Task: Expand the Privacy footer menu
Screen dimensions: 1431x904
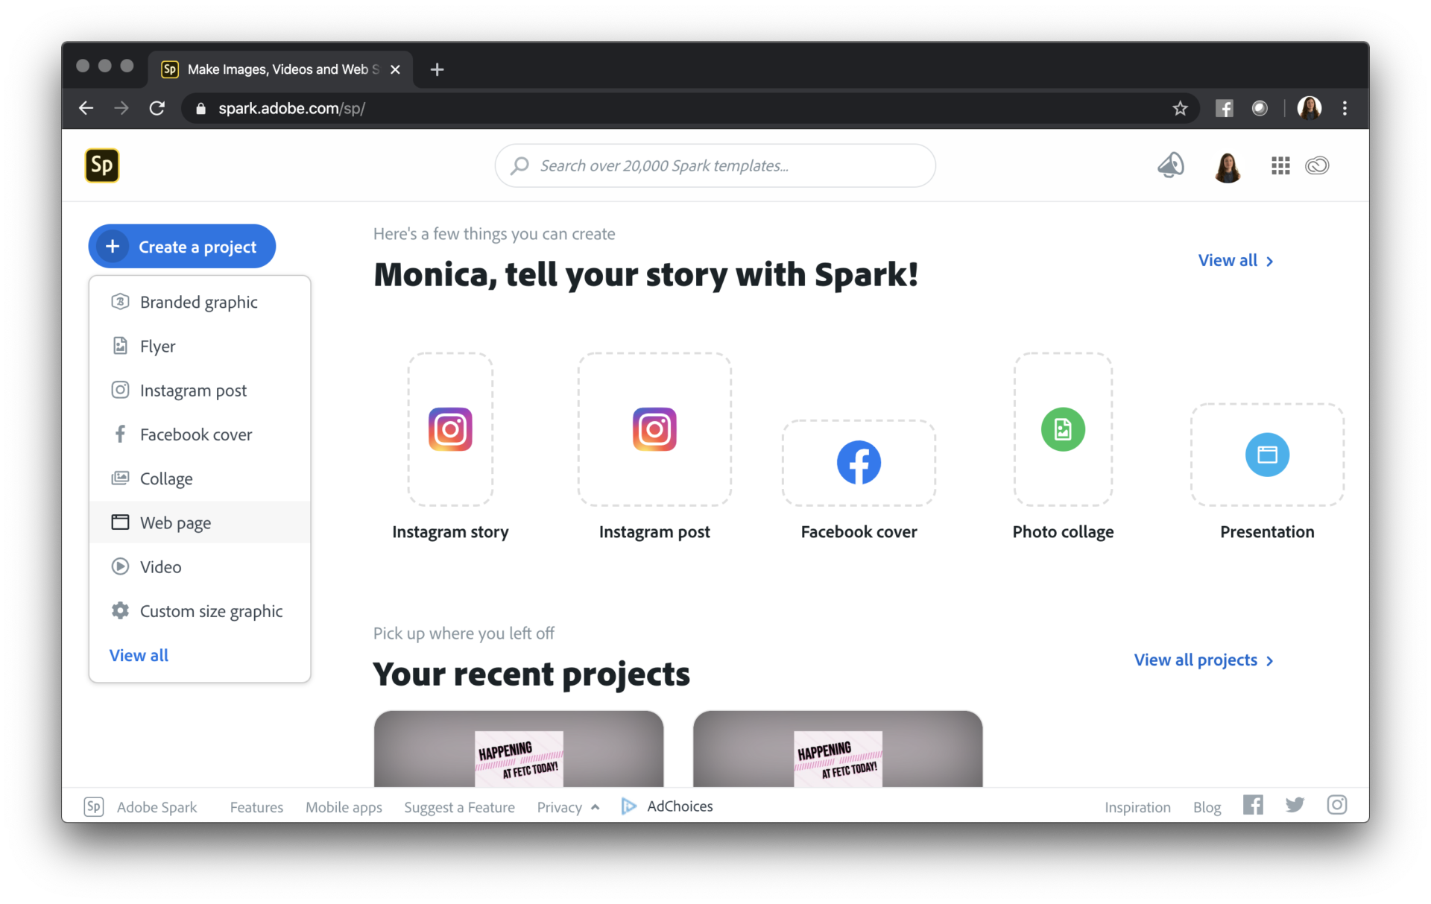Action: click(568, 807)
